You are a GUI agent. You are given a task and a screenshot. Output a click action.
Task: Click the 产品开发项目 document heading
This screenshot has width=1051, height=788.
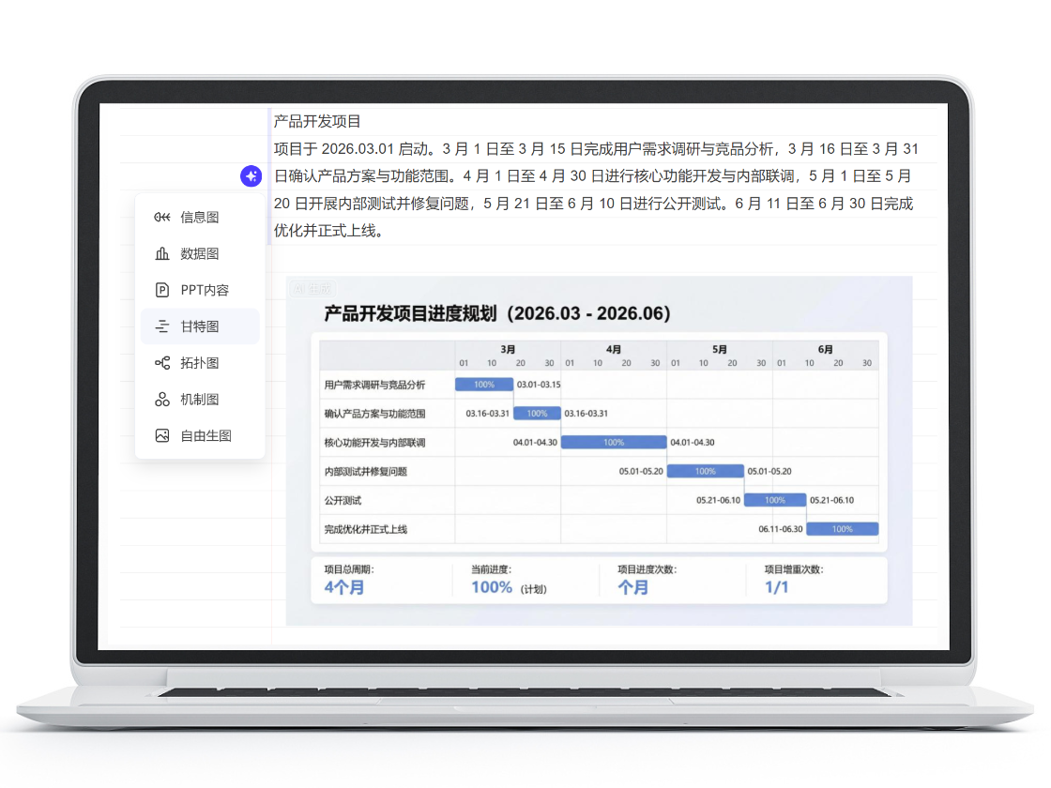coord(317,122)
